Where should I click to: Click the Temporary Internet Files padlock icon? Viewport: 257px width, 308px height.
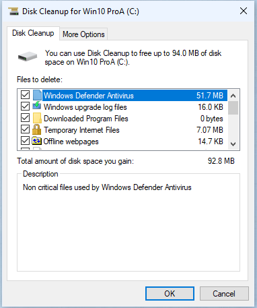click(36, 129)
